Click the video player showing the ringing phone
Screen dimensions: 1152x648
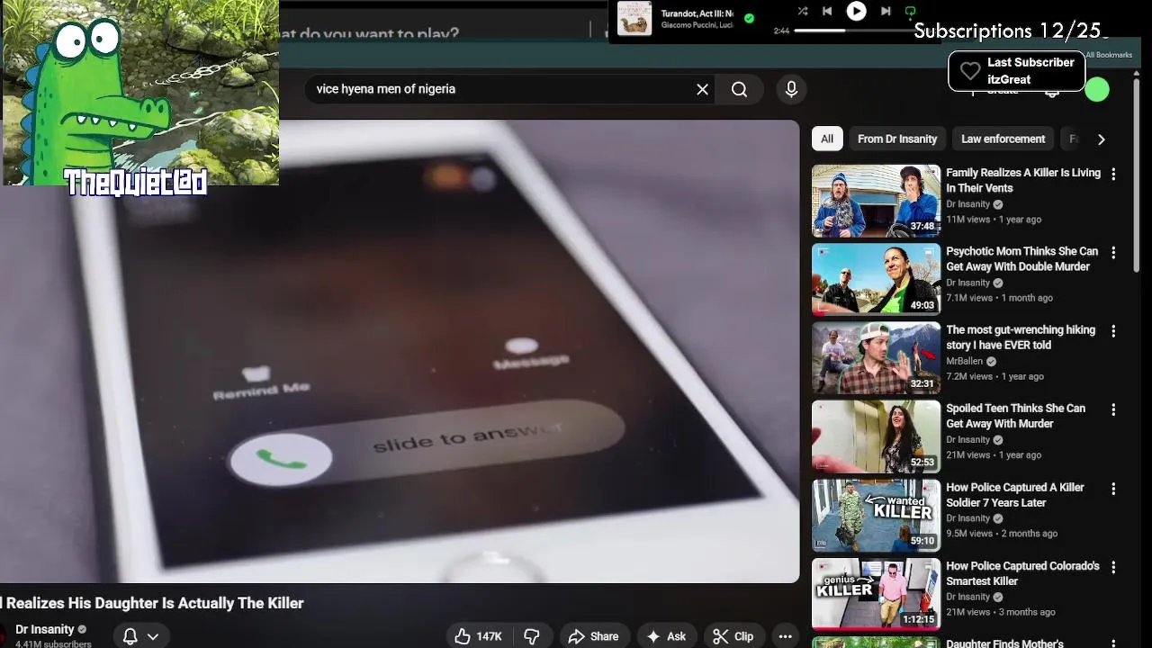coord(400,351)
